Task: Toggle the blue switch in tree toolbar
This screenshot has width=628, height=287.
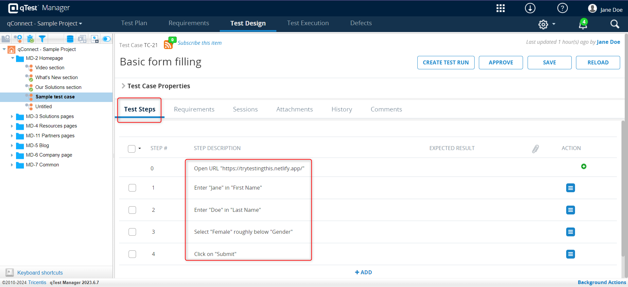Action: click(x=107, y=39)
